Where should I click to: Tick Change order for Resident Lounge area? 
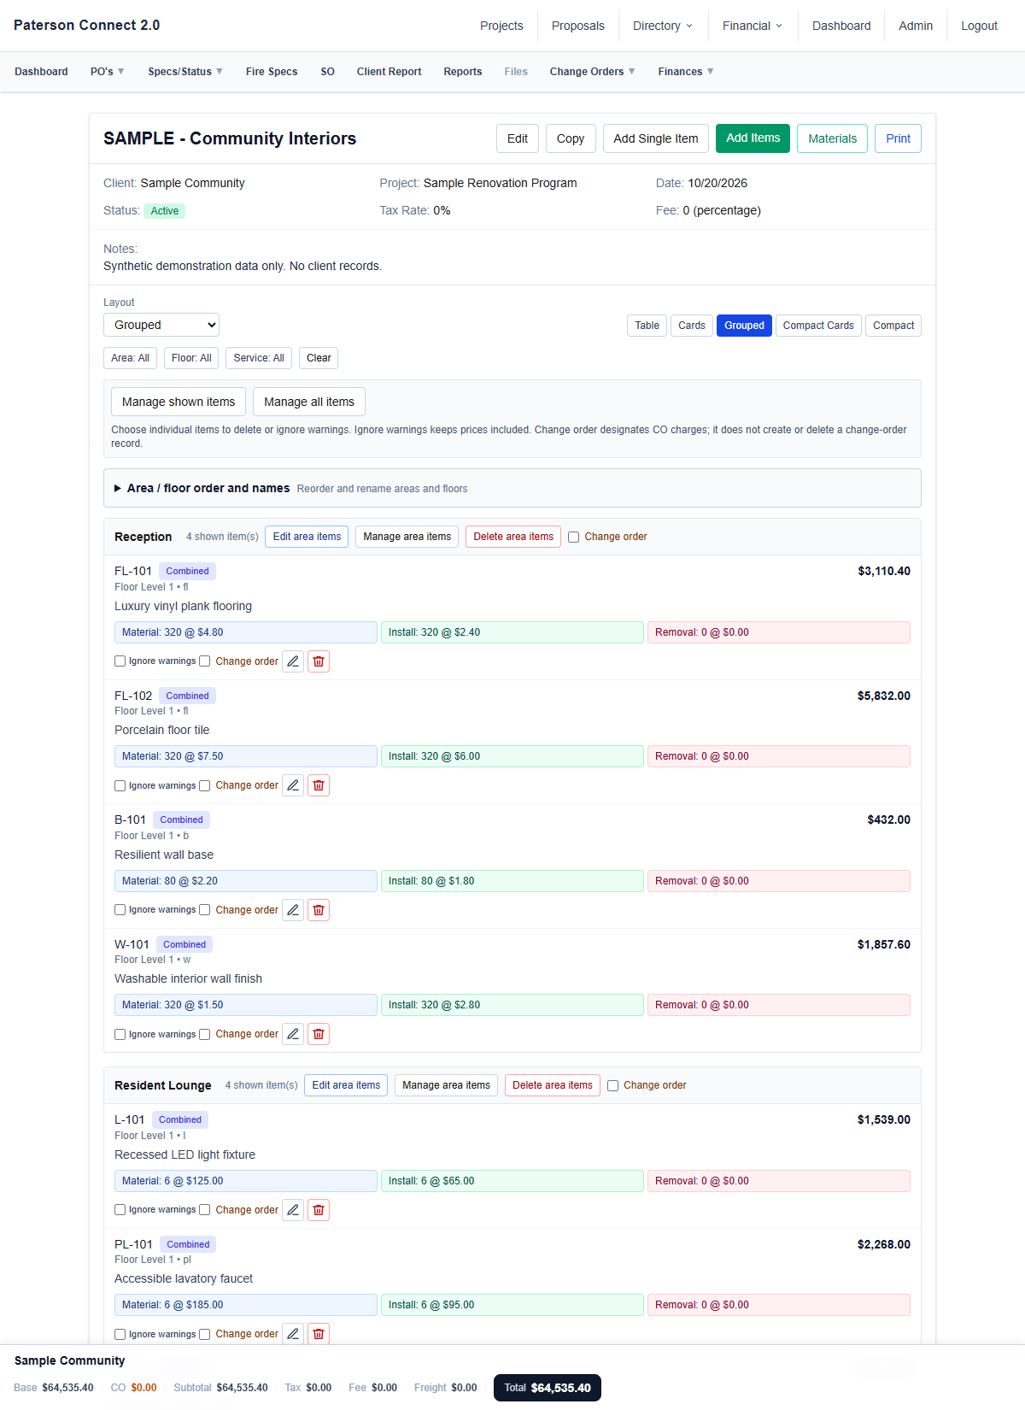point(612,1085)
